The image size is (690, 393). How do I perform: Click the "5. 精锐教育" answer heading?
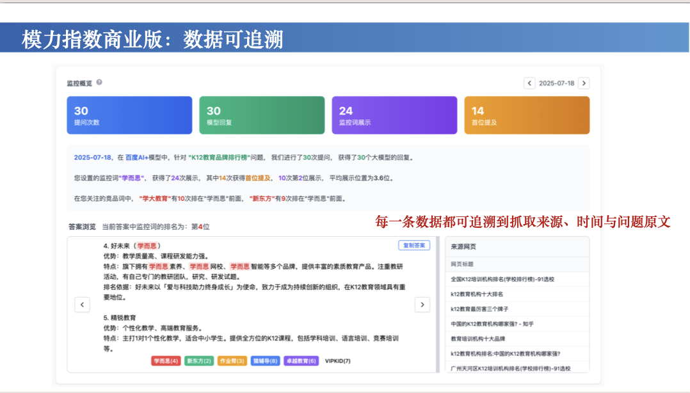coord(120,317)
